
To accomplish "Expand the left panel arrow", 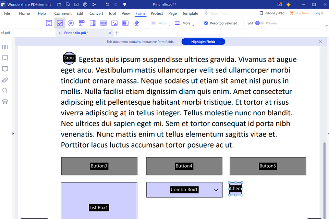I will coord(13,134).
